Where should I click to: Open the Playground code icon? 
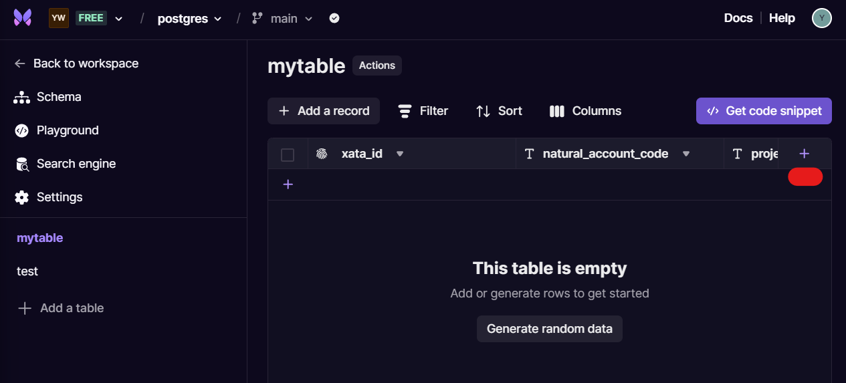tap(21, 131)
